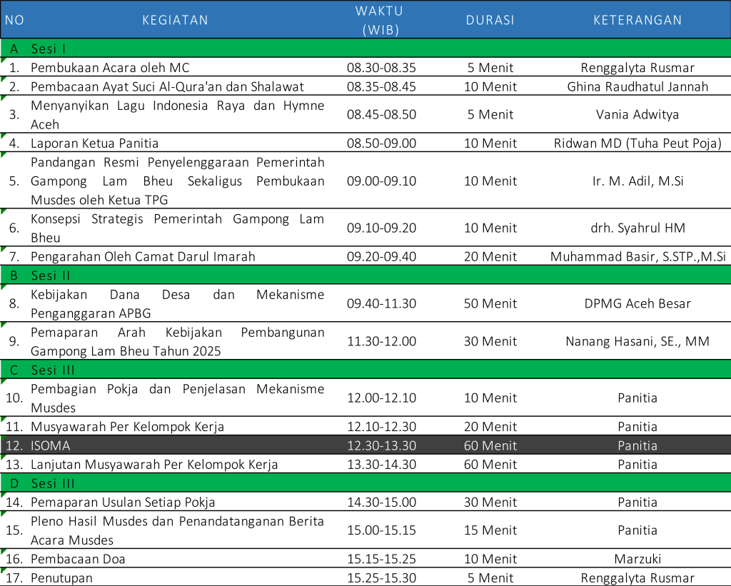Select the Pembacaan Doa cell

click(78, 558)
